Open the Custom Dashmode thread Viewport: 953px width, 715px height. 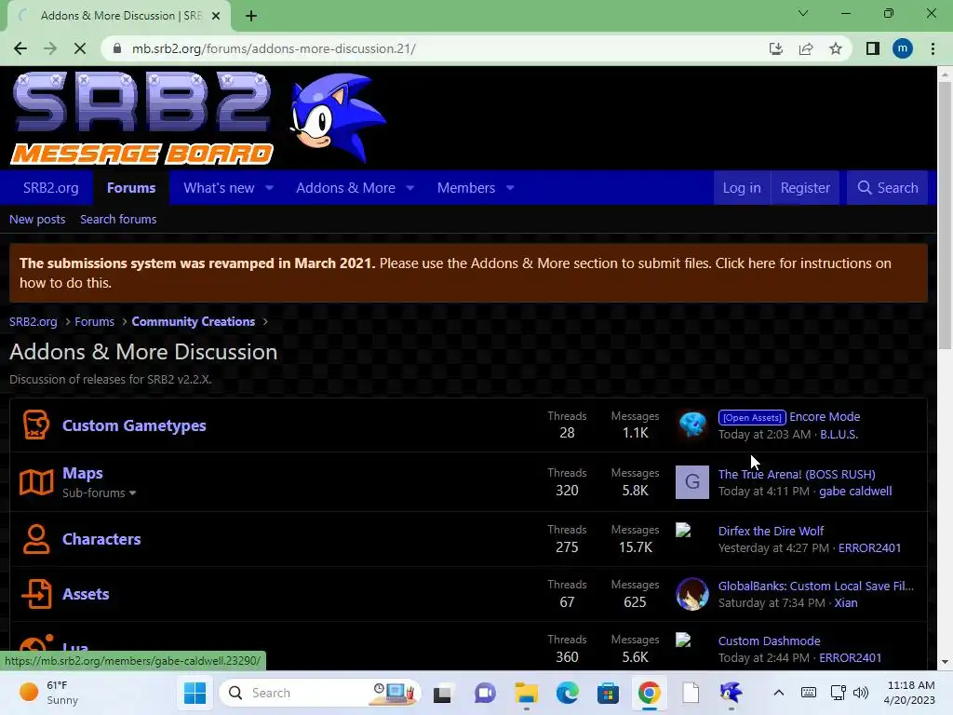[x=769, y=641]
